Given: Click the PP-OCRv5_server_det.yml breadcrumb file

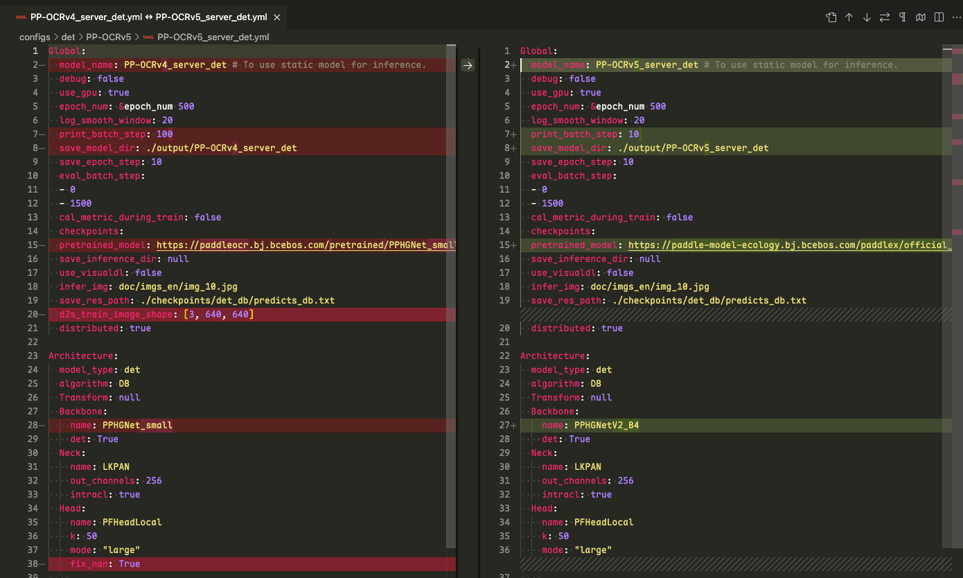Looking at the screenshot, I should tap(213, 37).
